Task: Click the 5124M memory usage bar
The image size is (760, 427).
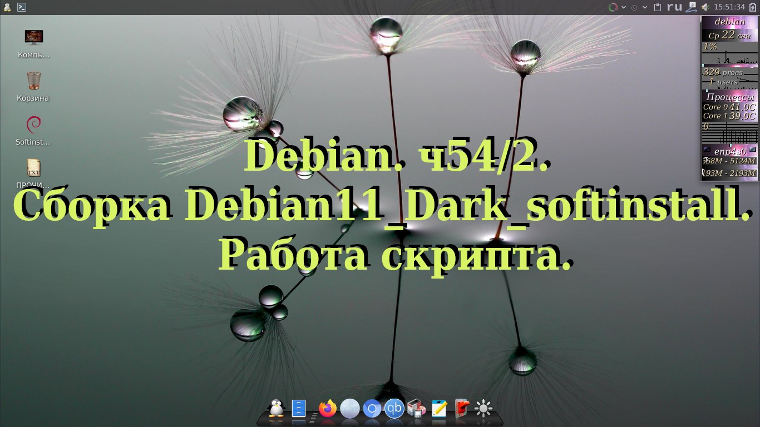Action: (x=729, y=161)
